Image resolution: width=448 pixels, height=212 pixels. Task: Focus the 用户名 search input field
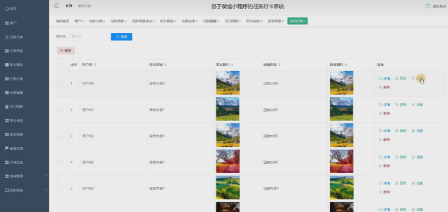pyautogui.click(x=88, y=37)
